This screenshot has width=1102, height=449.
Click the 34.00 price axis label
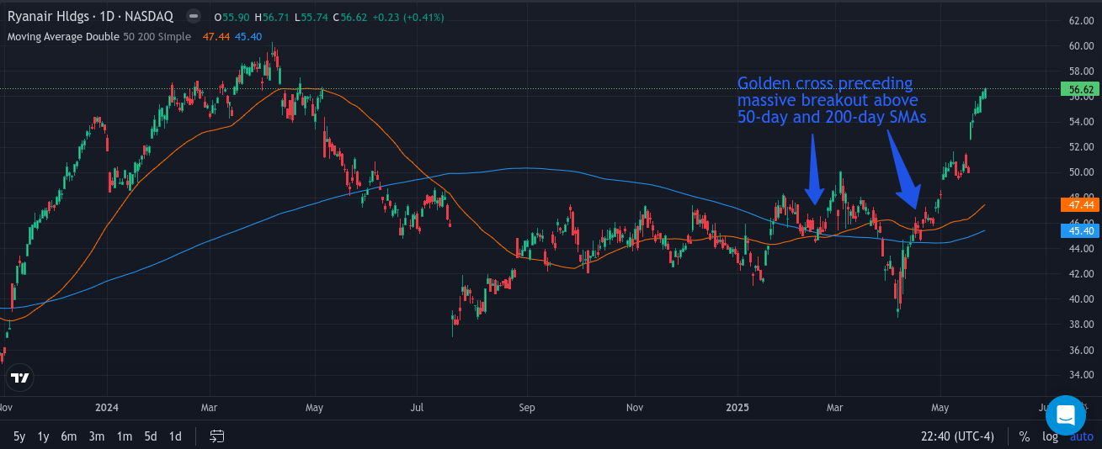pyautogui.click(x=1081, y=375)
